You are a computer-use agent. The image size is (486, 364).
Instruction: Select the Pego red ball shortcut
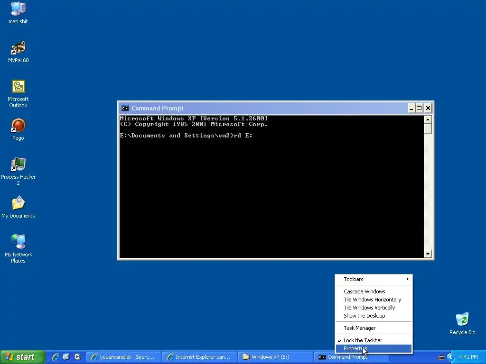click(x=18, y=129)
